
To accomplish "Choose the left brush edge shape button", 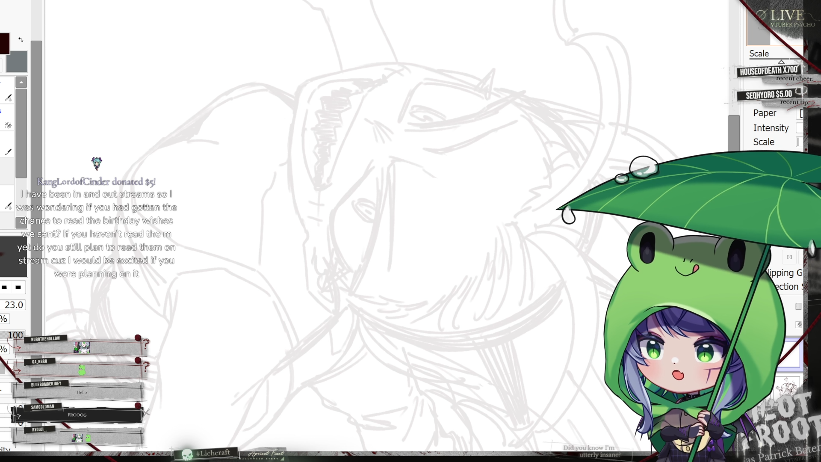I will point(4,287).
